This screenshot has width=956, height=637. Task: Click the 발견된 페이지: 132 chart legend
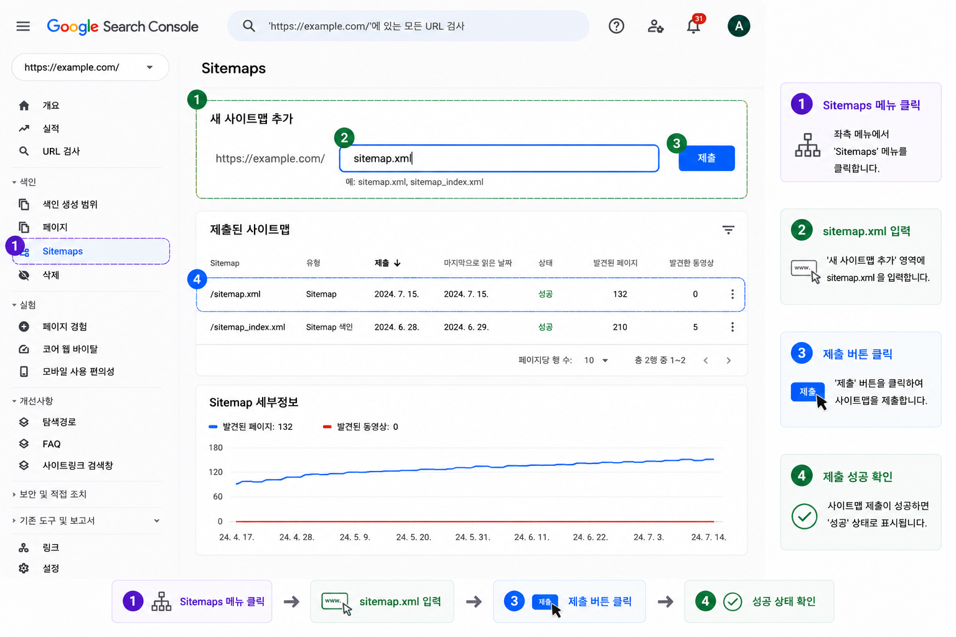[x=251, y=427]
